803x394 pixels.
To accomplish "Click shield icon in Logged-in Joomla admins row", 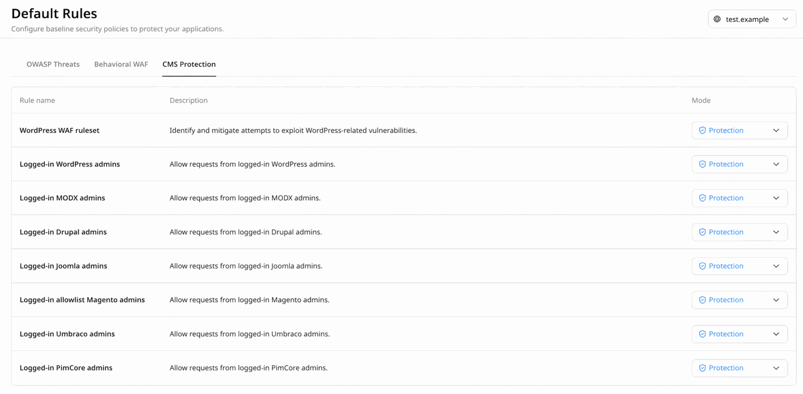I will click(x=703, y=266).
